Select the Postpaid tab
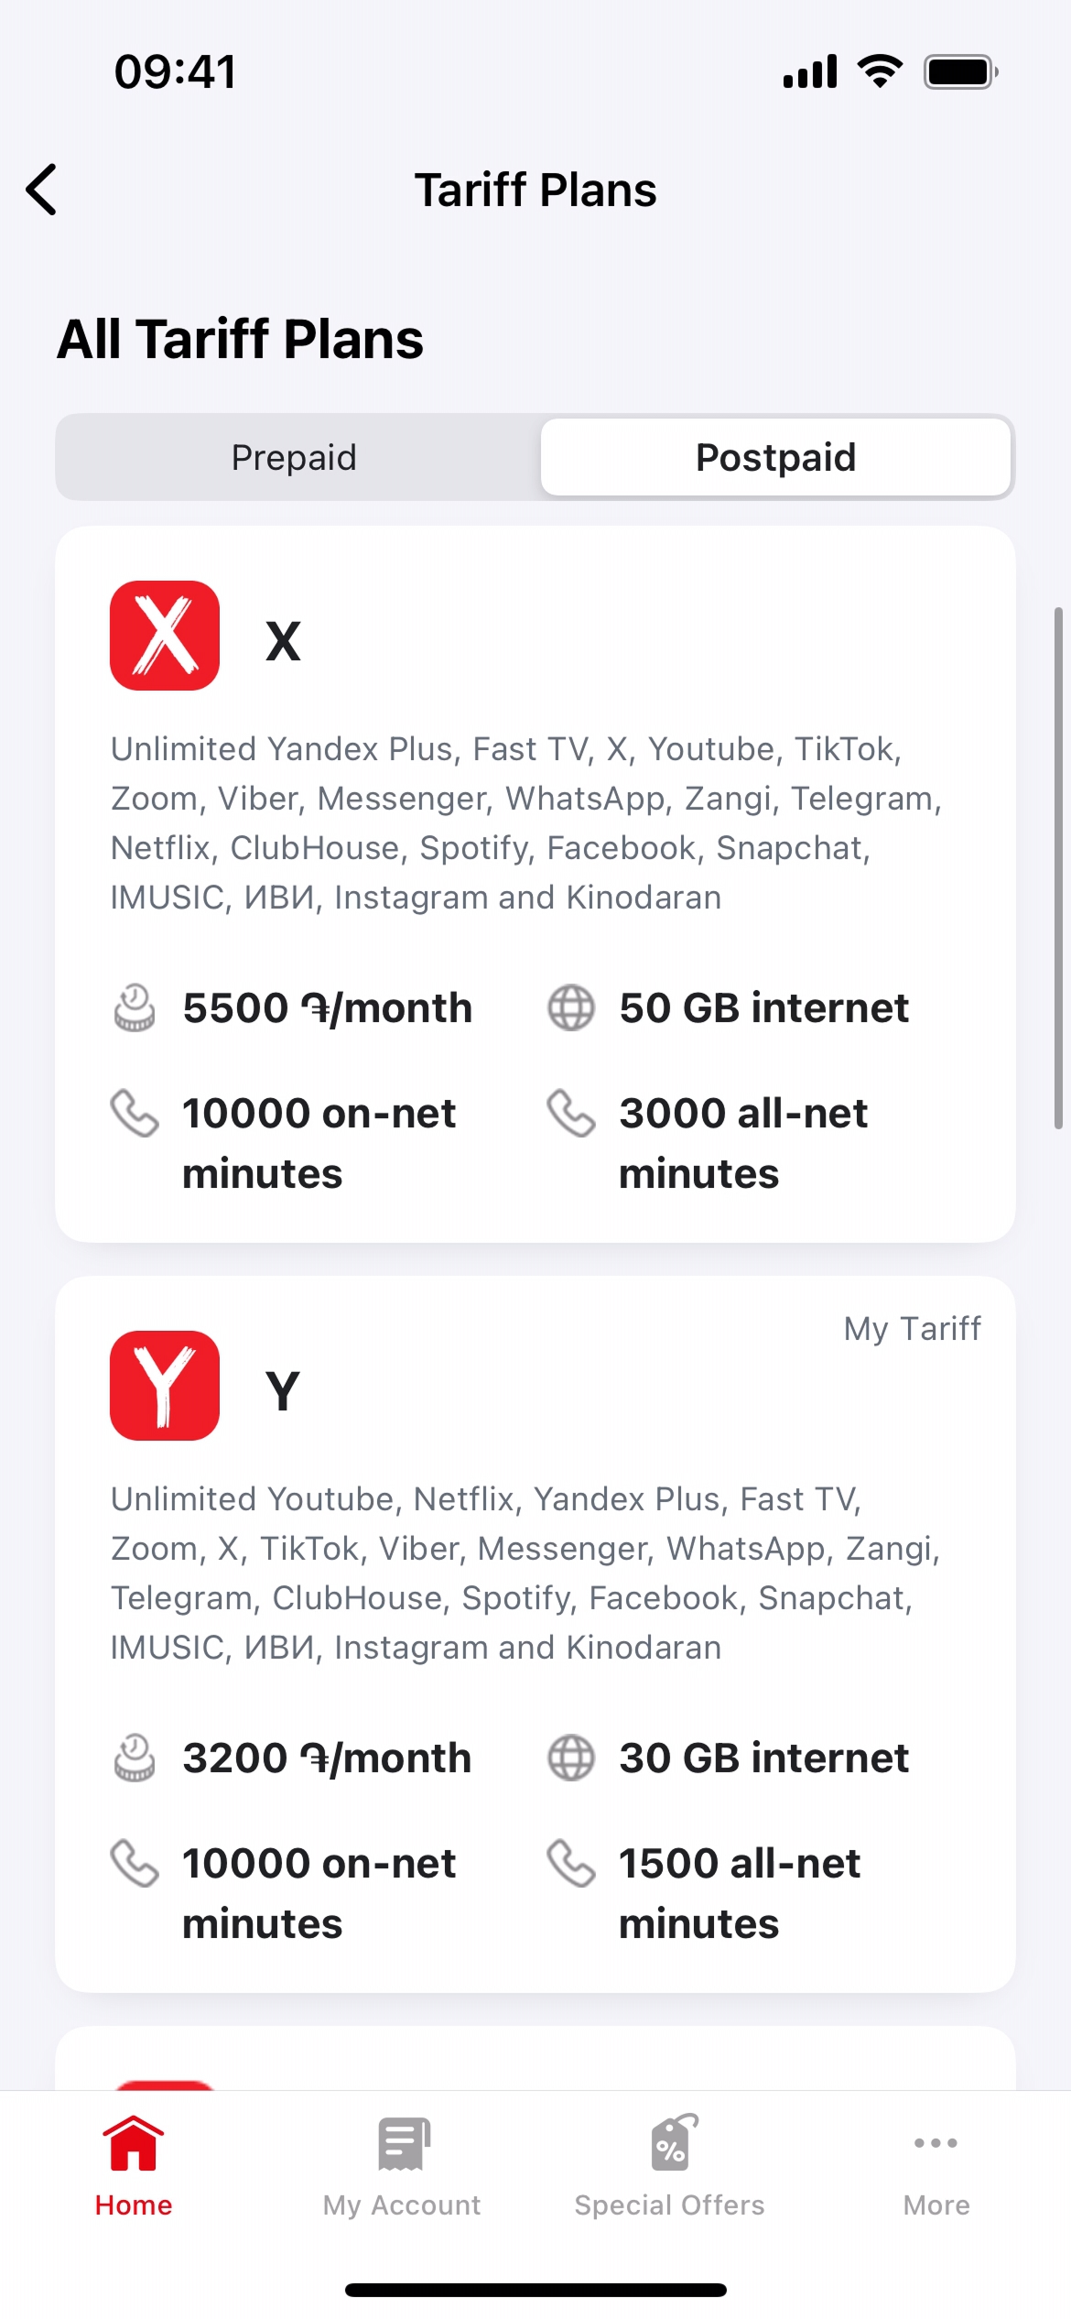Image resolution: width=1071 pixels, height=2319 pixels. (x=775, y=457)
